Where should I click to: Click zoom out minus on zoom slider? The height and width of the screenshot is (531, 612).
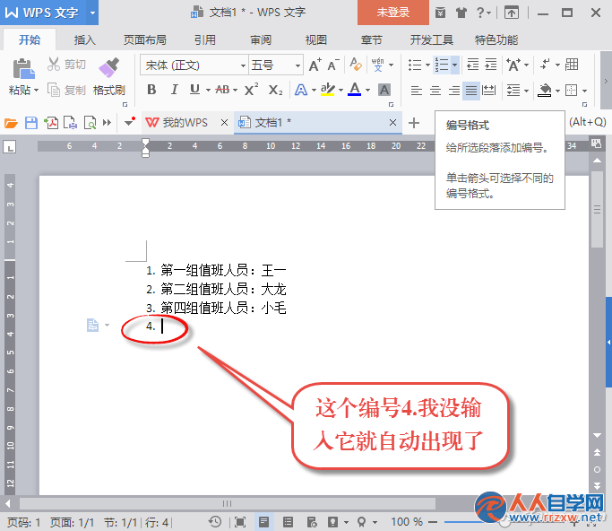pyautogui.click(x=433, y=522)
